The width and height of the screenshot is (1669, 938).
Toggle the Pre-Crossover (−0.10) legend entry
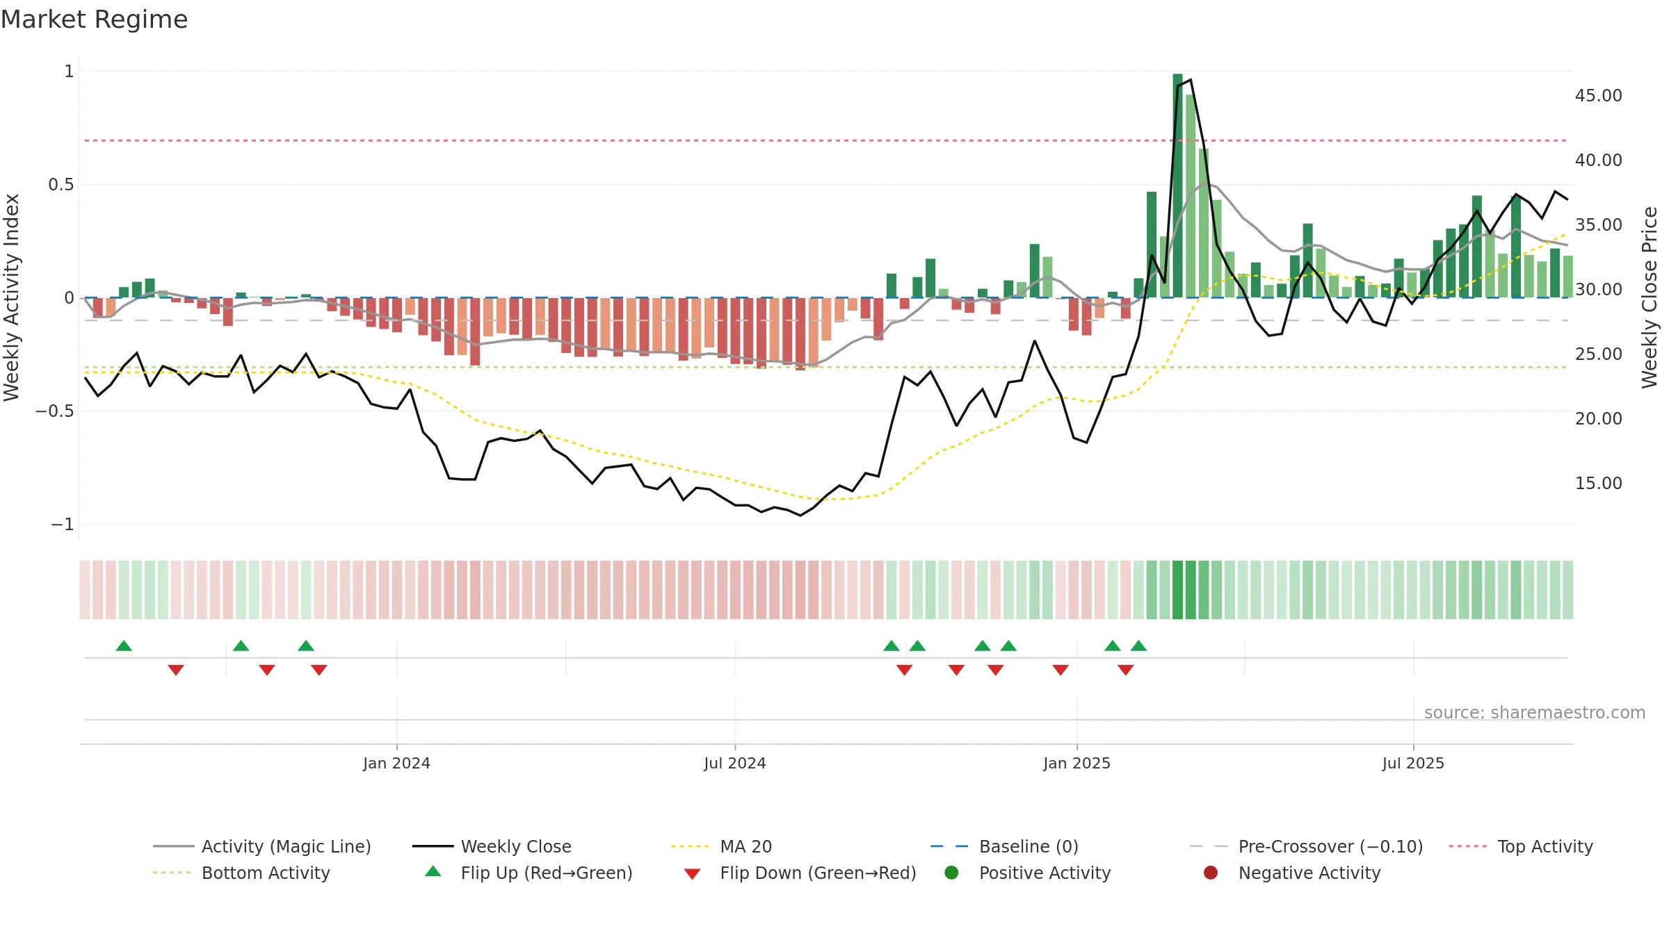[x=1307, y=846]
